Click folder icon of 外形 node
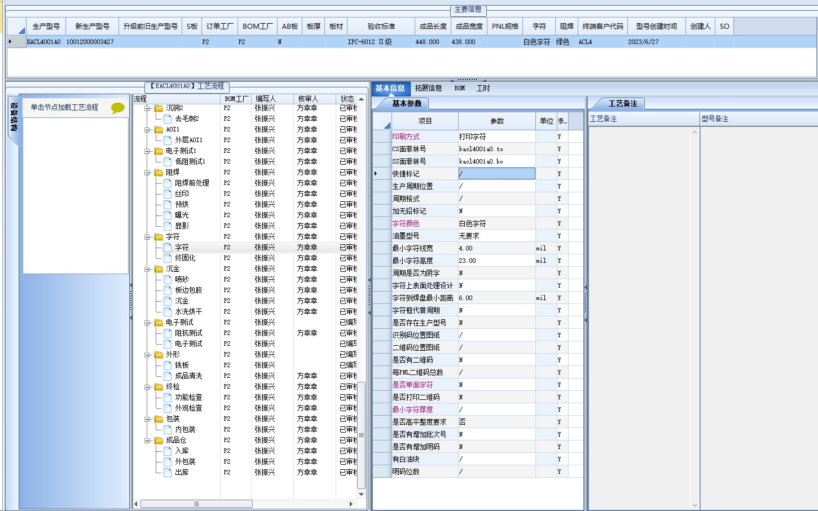Screen dimensions: 818x511 tap(159, 355)
